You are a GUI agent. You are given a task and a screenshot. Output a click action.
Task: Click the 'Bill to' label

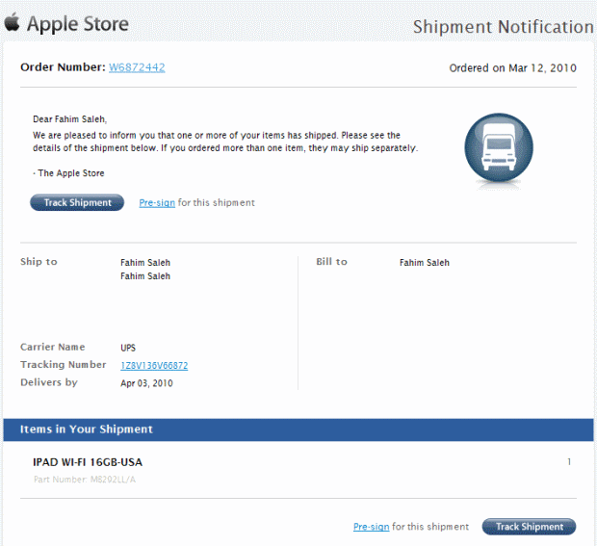(x=331, y=262)
